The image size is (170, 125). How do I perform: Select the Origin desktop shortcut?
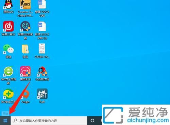(x=26, y=96)
